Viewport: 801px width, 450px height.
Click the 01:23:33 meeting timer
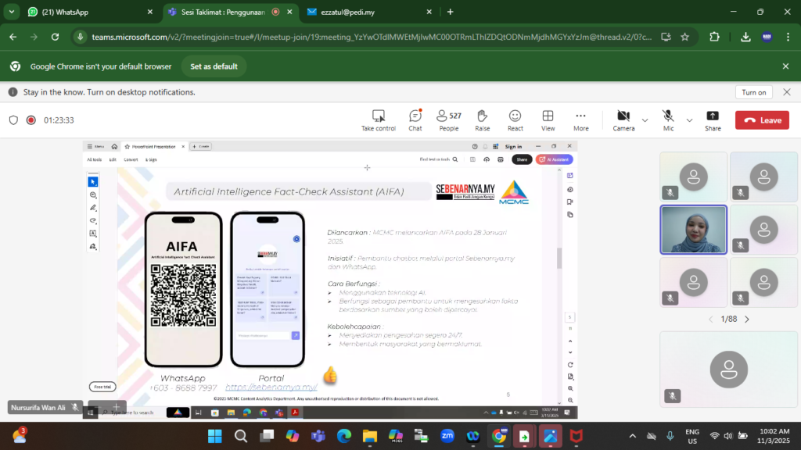click(x=59, y=120)
